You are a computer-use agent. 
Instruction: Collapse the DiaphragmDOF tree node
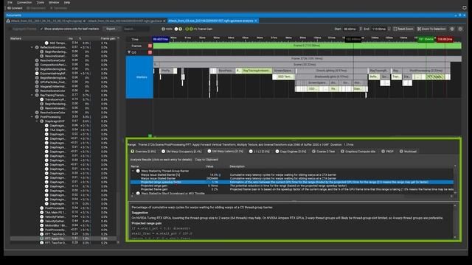(37, 121)
